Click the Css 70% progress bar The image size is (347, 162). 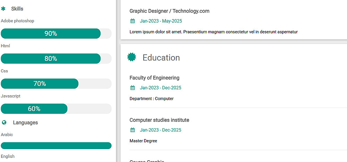tap(40, 84)
